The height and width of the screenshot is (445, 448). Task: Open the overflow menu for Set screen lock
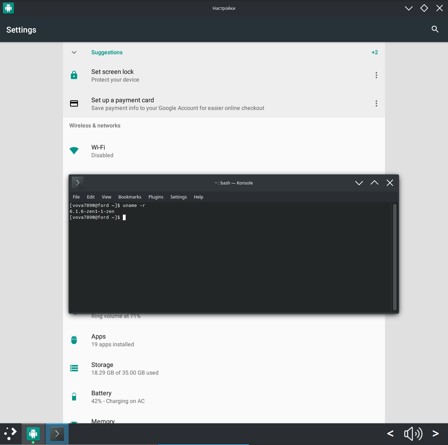376,75
